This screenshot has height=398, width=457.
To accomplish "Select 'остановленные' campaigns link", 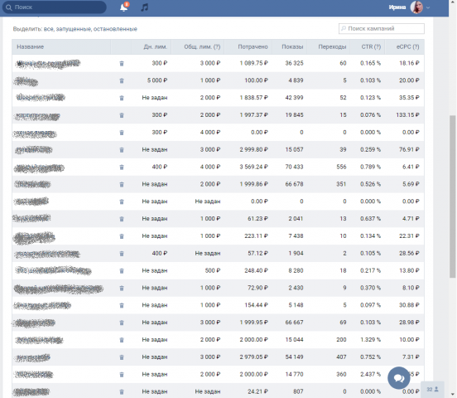I will pos(115,29).
